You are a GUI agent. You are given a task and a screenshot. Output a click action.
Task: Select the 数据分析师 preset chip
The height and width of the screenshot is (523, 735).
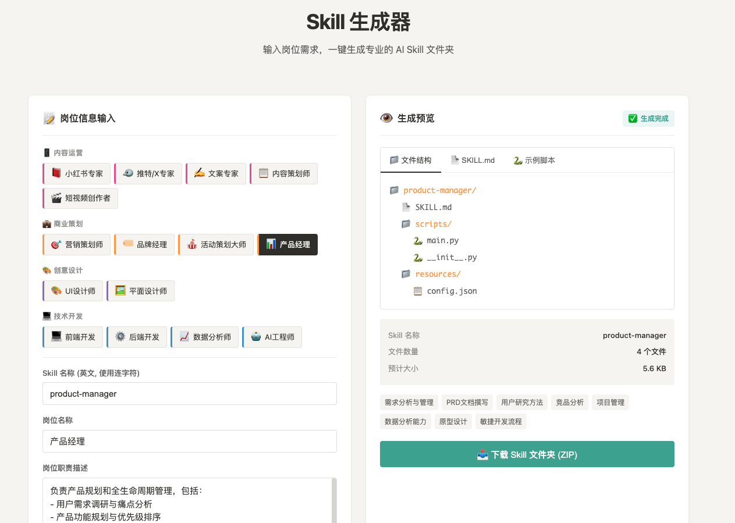205,337
